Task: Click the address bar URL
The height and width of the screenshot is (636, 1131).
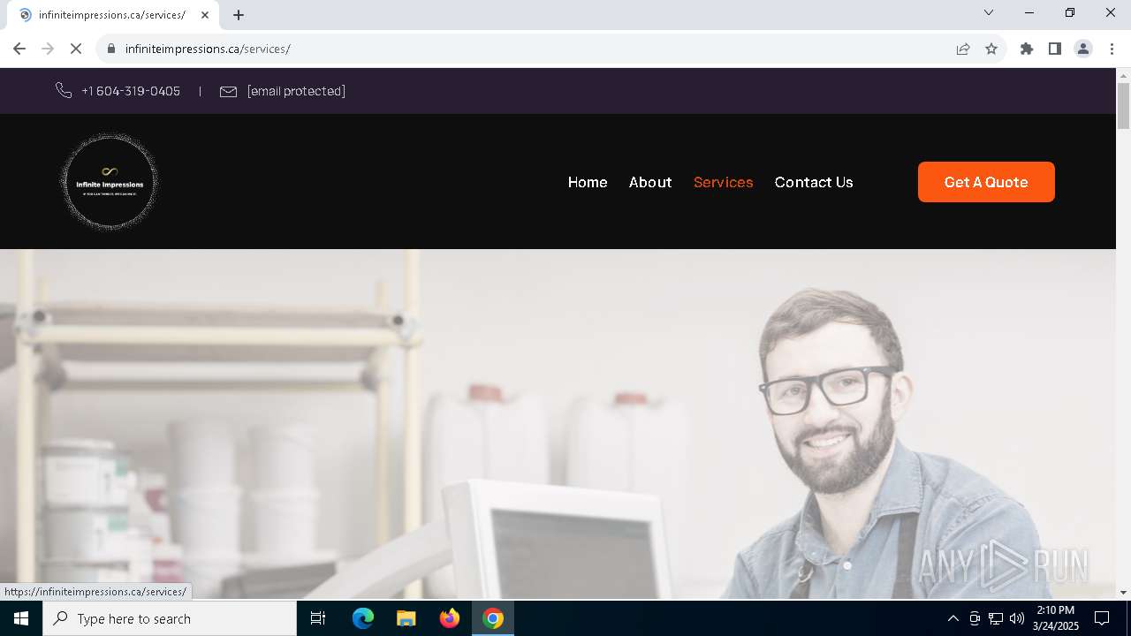Action: (208, 49)
